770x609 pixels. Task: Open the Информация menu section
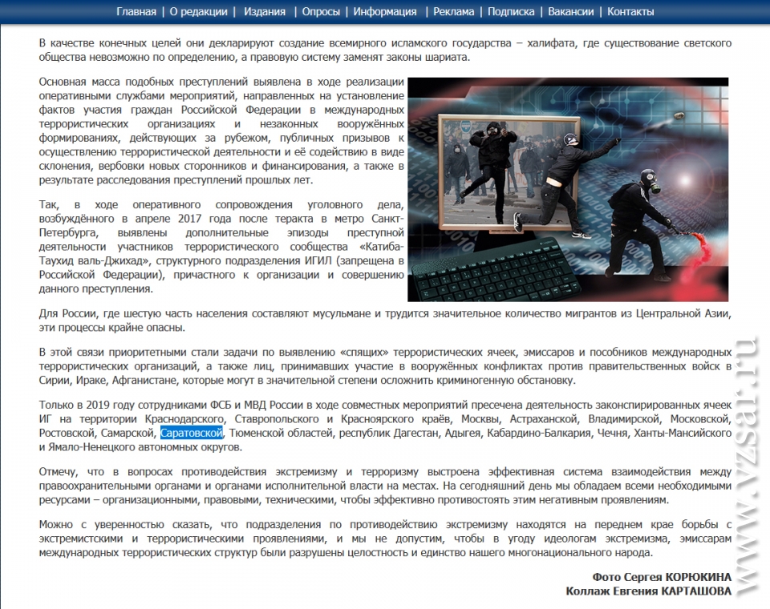click(x=385, y=11)
